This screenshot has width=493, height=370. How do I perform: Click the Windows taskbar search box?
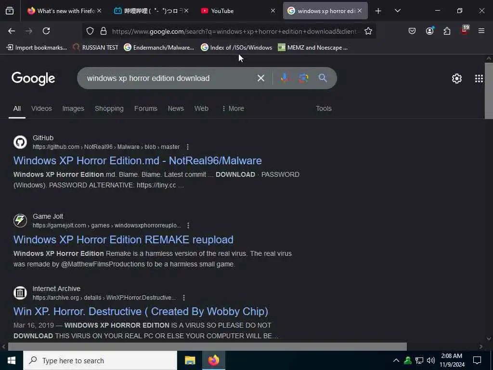point(100,360)
